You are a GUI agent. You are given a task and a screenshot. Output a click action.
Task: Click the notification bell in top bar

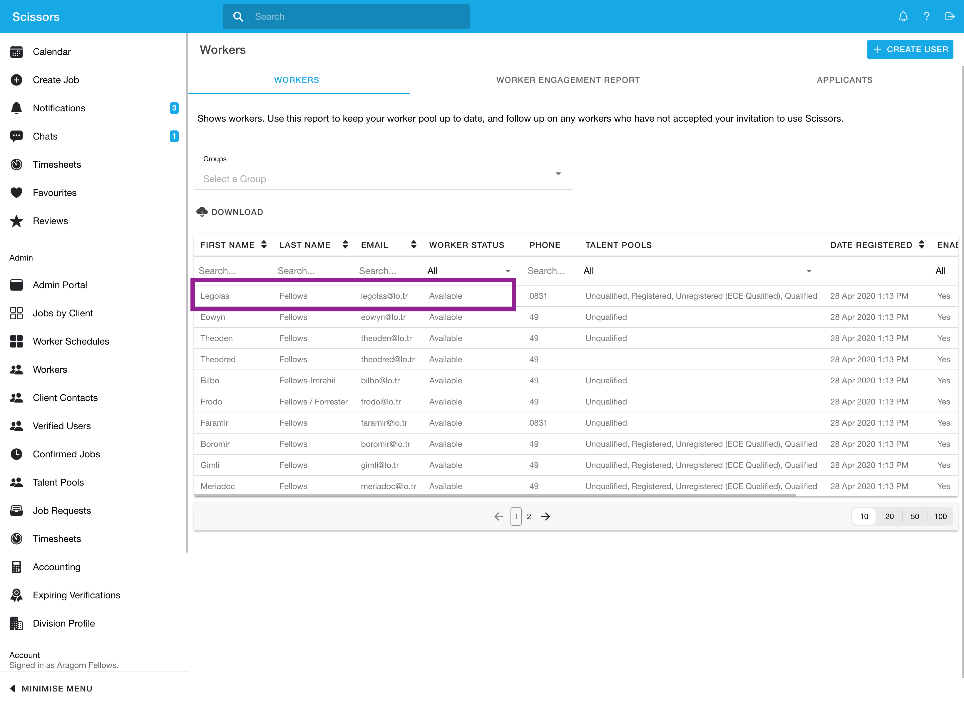903,17
